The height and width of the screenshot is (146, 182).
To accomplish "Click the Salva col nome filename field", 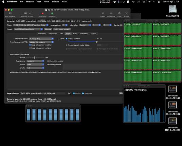I will [43, 93].
